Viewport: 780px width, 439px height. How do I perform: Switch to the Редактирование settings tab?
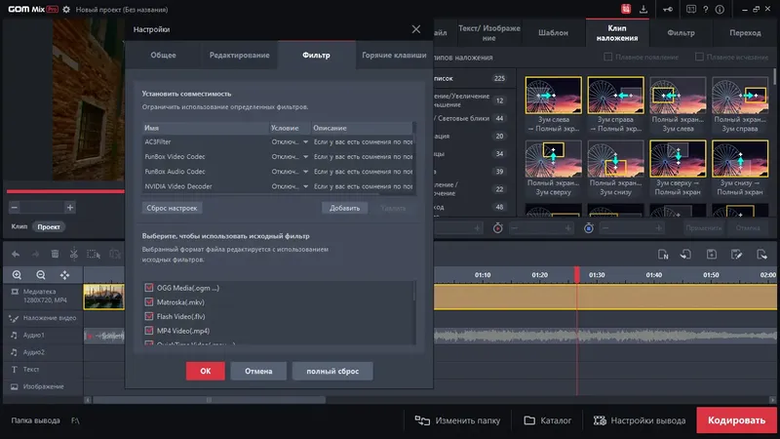pos(238,55)
